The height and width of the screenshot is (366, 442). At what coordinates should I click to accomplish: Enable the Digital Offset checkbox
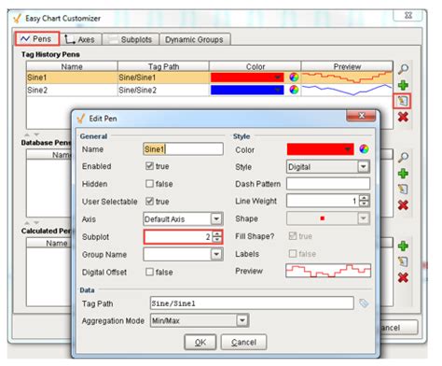tap(149, 272)
